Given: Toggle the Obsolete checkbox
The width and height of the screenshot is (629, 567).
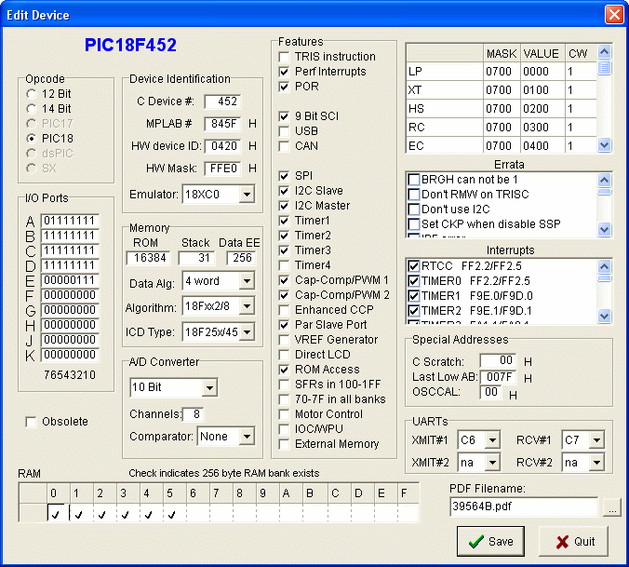Looking at the screenshot, I should 32,422.
